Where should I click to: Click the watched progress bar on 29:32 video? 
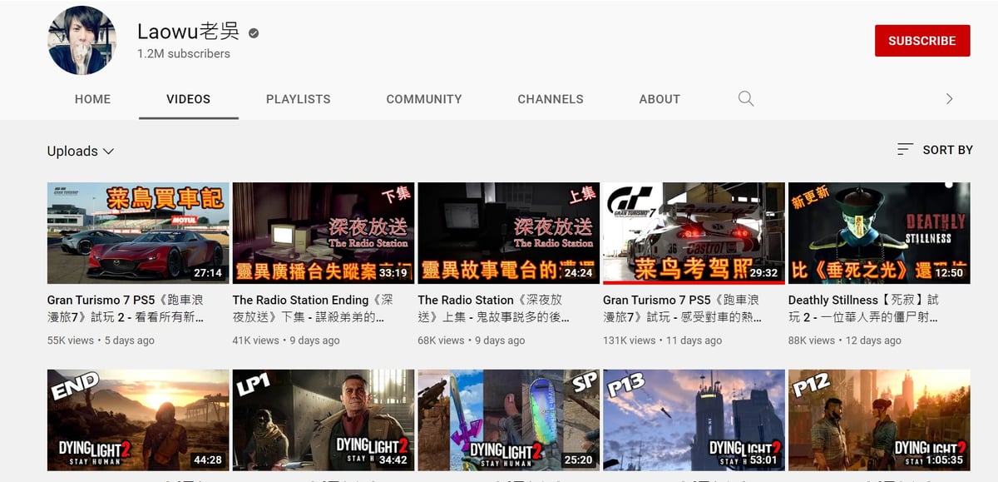693,282
